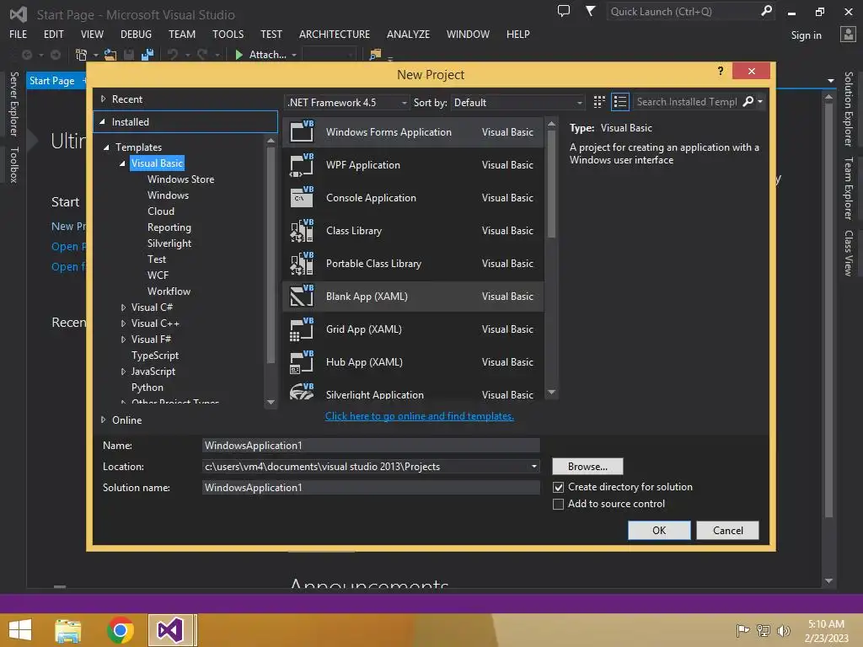The width and height of the screenshot is (863, 647).
Task: Open the ARCHITECTURE menu
Action: (x=335, y=34)
